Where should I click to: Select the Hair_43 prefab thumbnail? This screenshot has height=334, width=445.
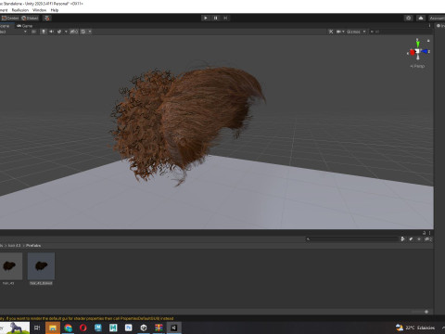tap(10, 266)
